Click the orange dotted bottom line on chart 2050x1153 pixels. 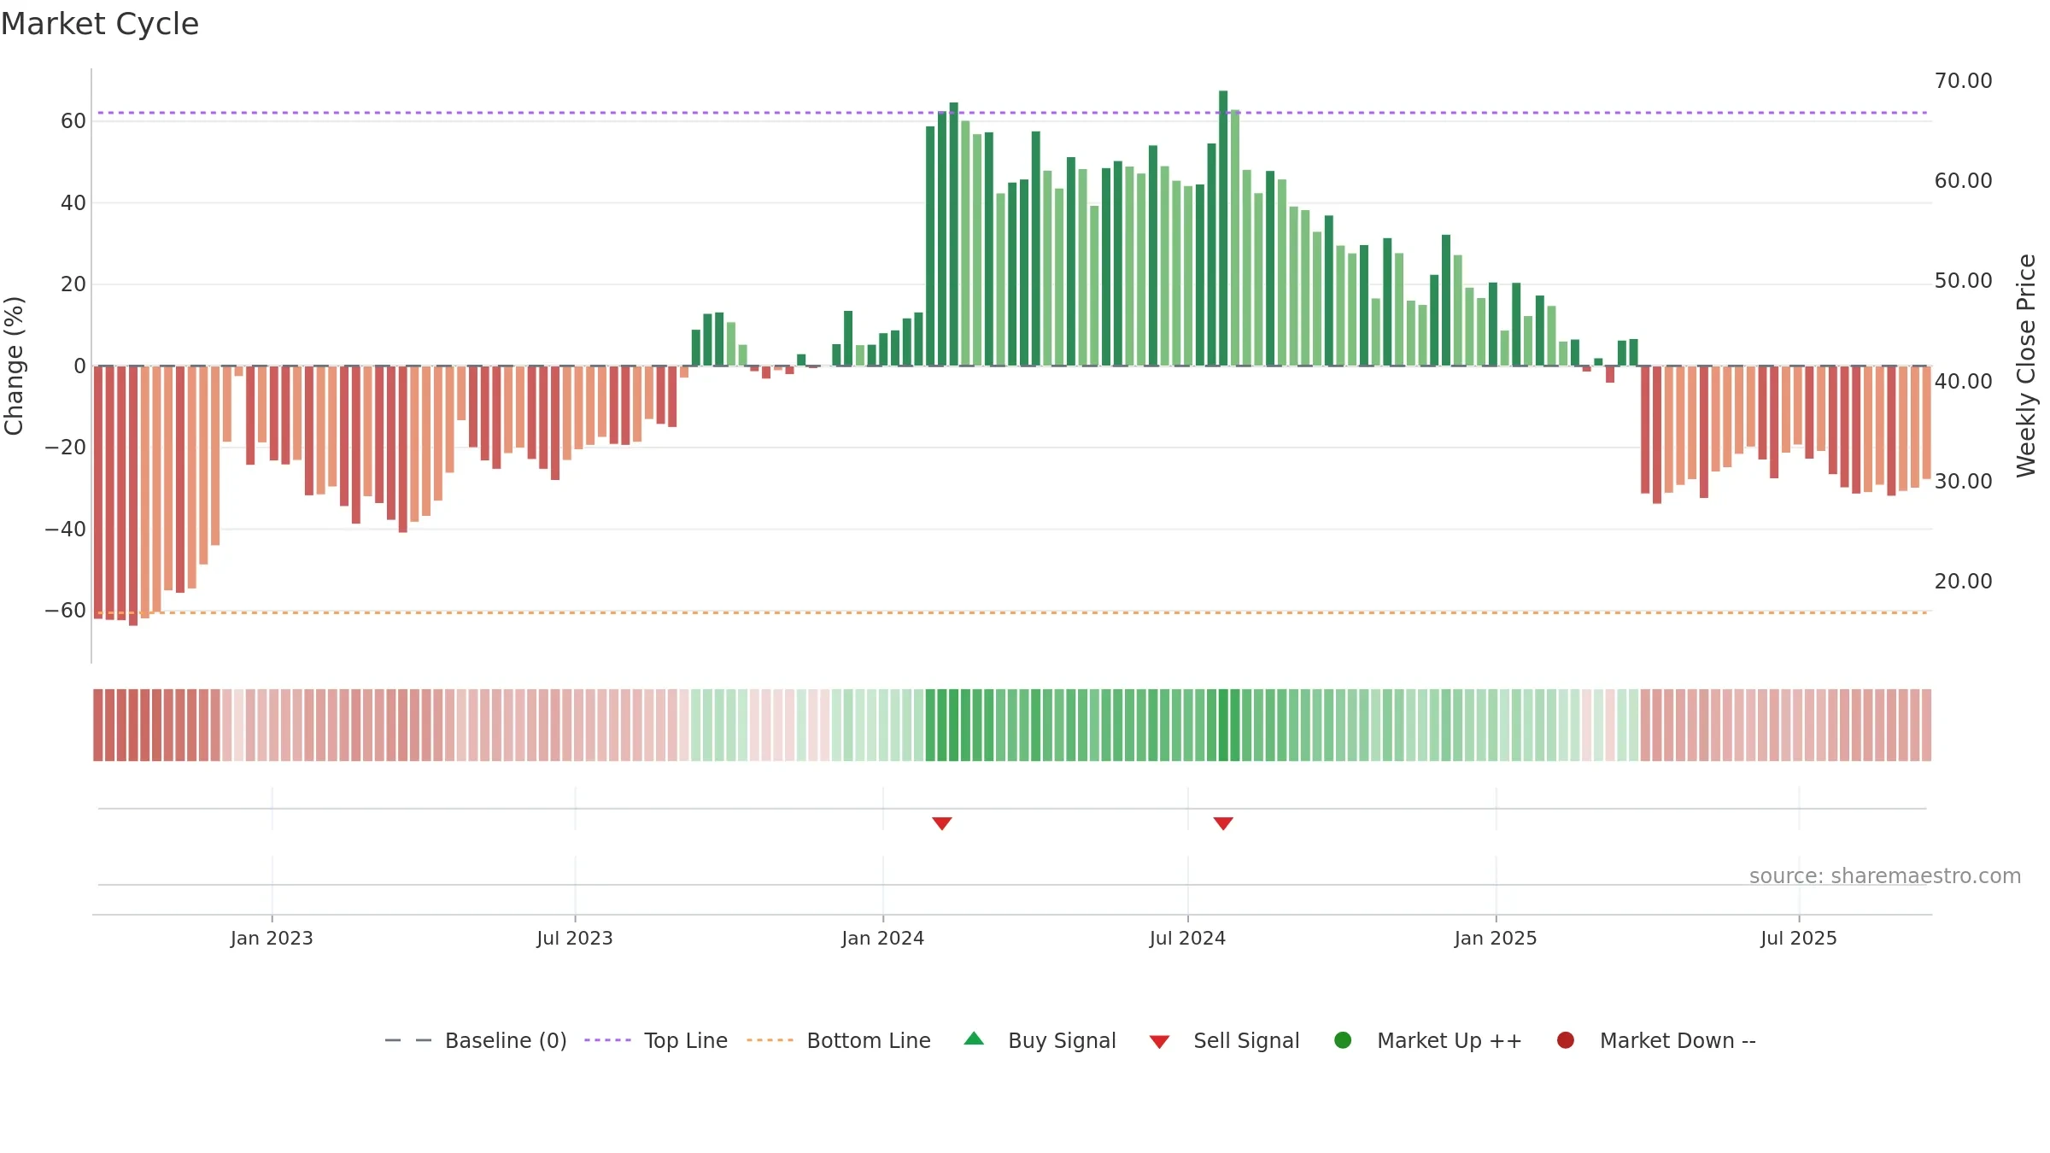click(1012, 612)
